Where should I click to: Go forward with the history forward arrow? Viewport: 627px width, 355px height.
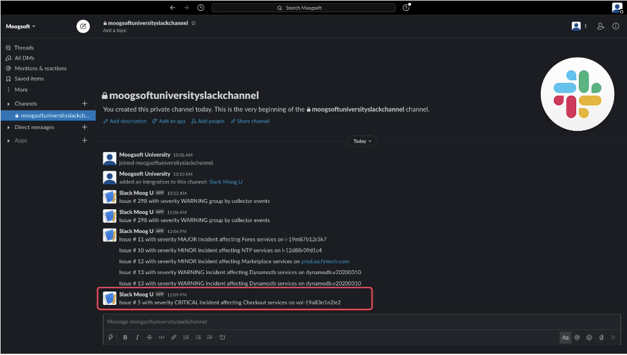[x=186, y=8]
